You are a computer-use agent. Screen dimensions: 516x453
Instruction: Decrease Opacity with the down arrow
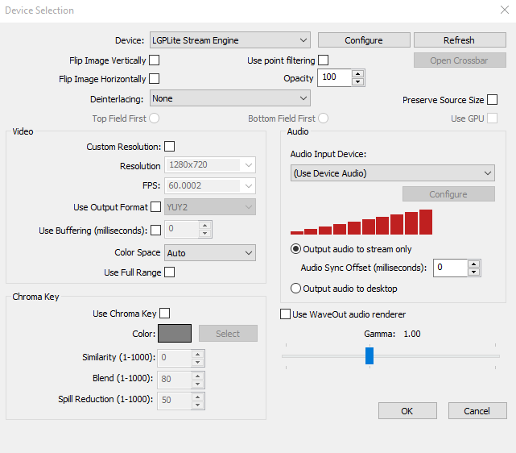tap(357, 81)
